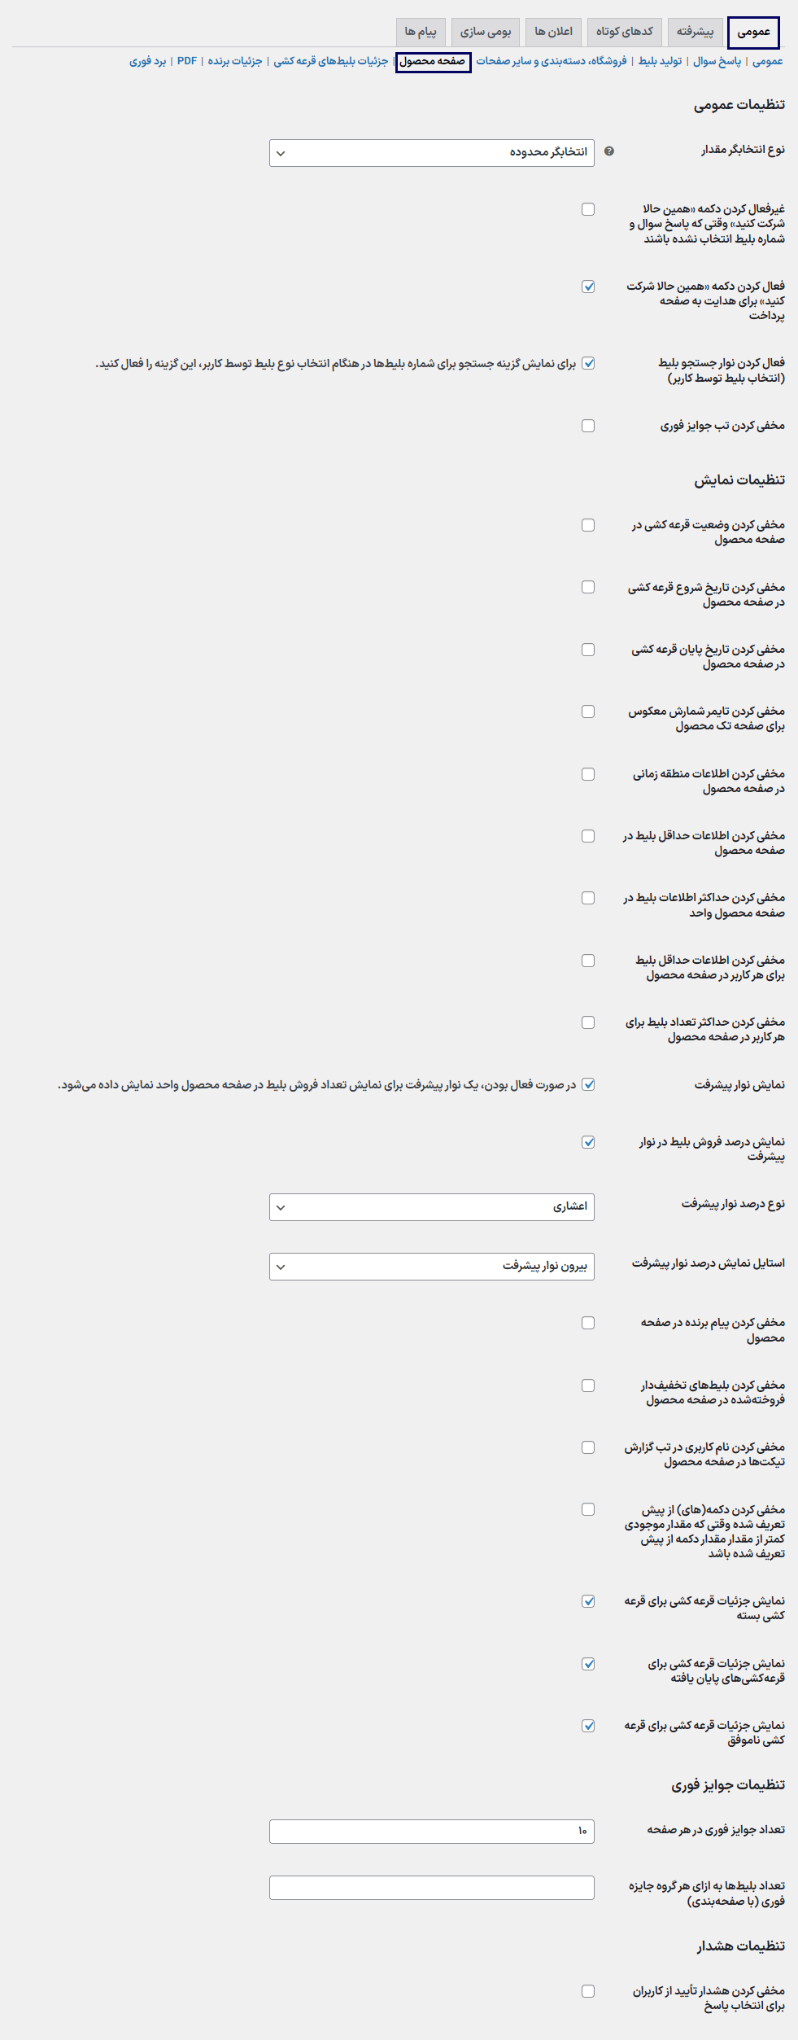Click the help icon beside نوع انتخابگر مقدار
798x2040 pixels.
[609, 151]
